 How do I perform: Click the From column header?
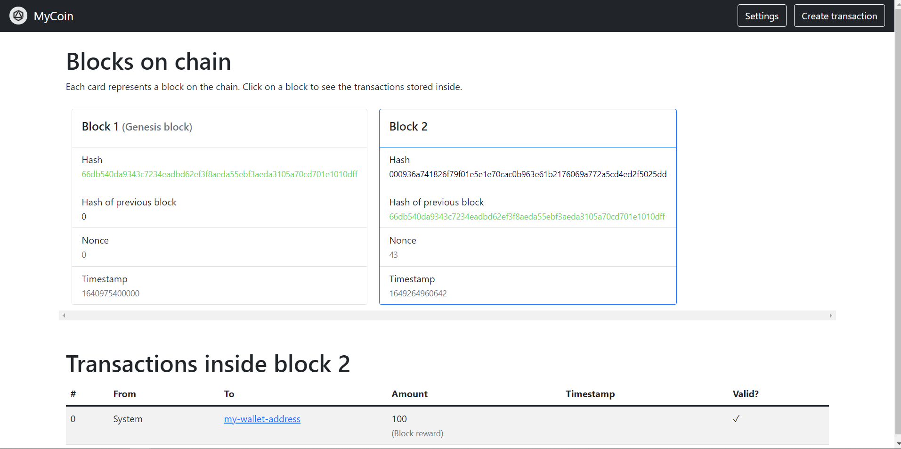pos(124,394)
